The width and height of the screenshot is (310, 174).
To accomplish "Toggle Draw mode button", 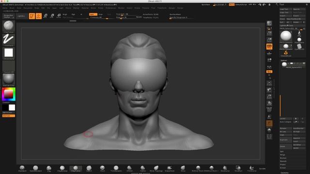I will point(39,16).
